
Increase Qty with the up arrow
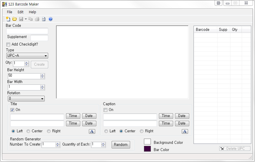(27, 62)
